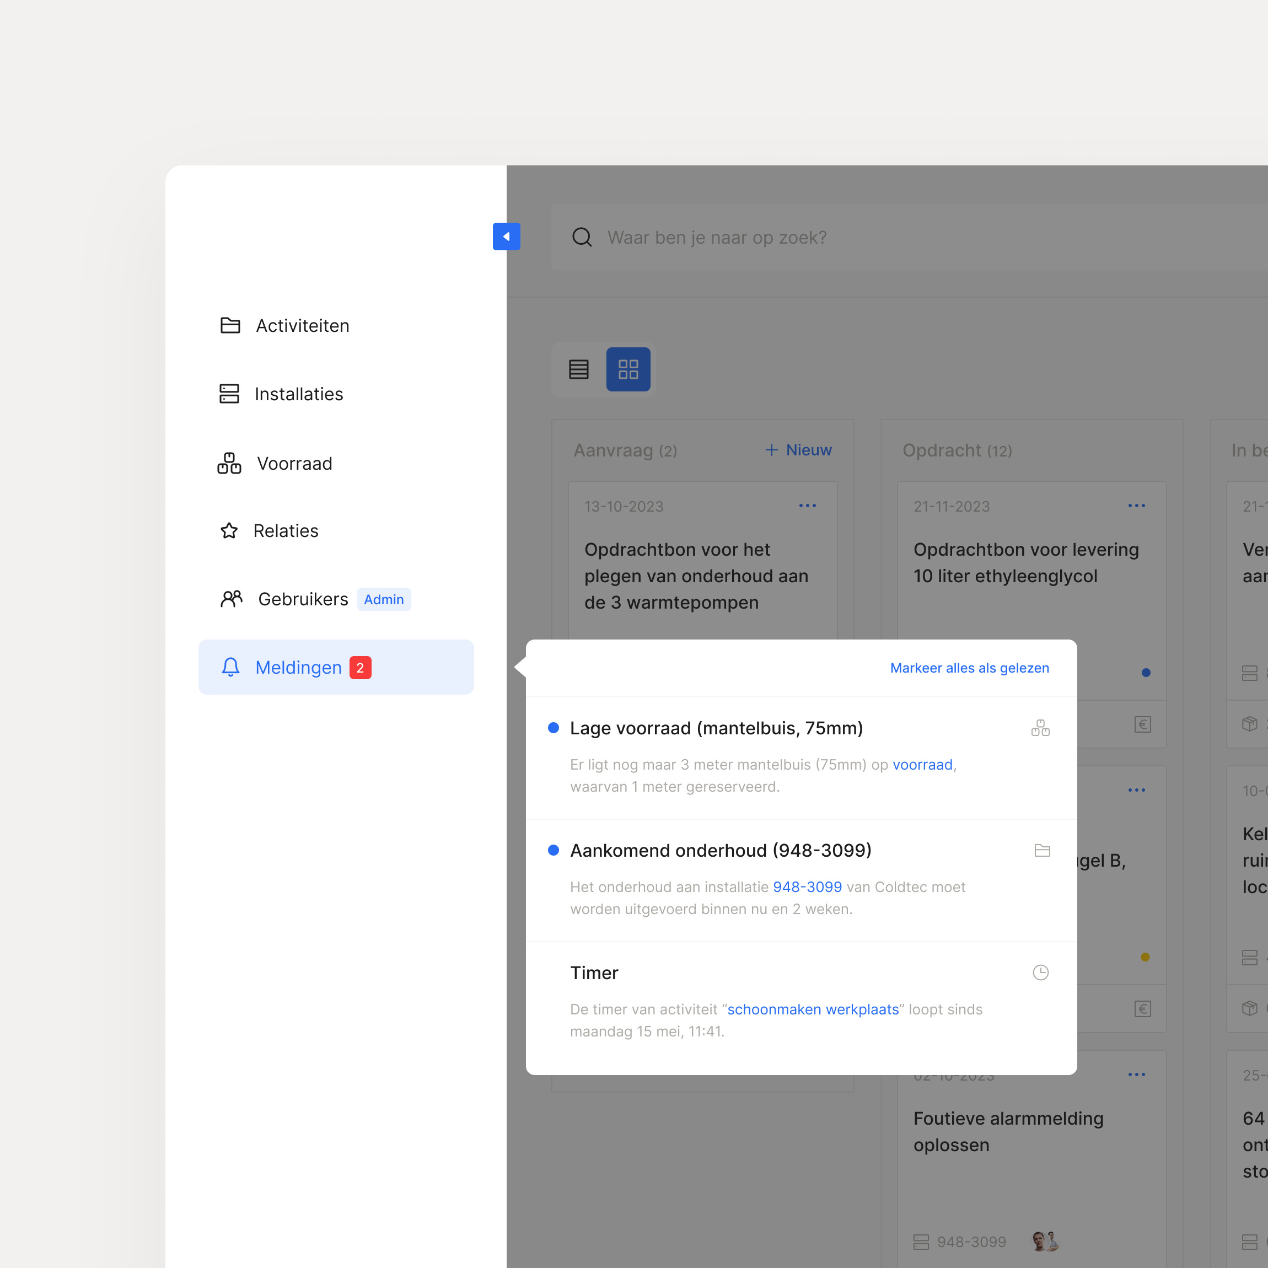The image size is (1268, 1268).
Task: Mark the Lage voorraad notification read via its blue dot
Action: tap(554, 727)
